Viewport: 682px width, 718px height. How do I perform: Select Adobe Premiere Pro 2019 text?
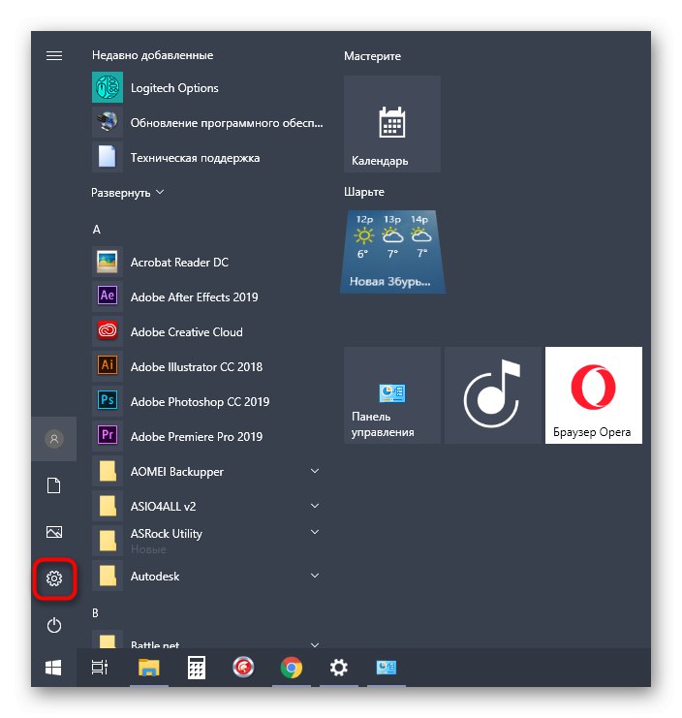pos(197,436)
